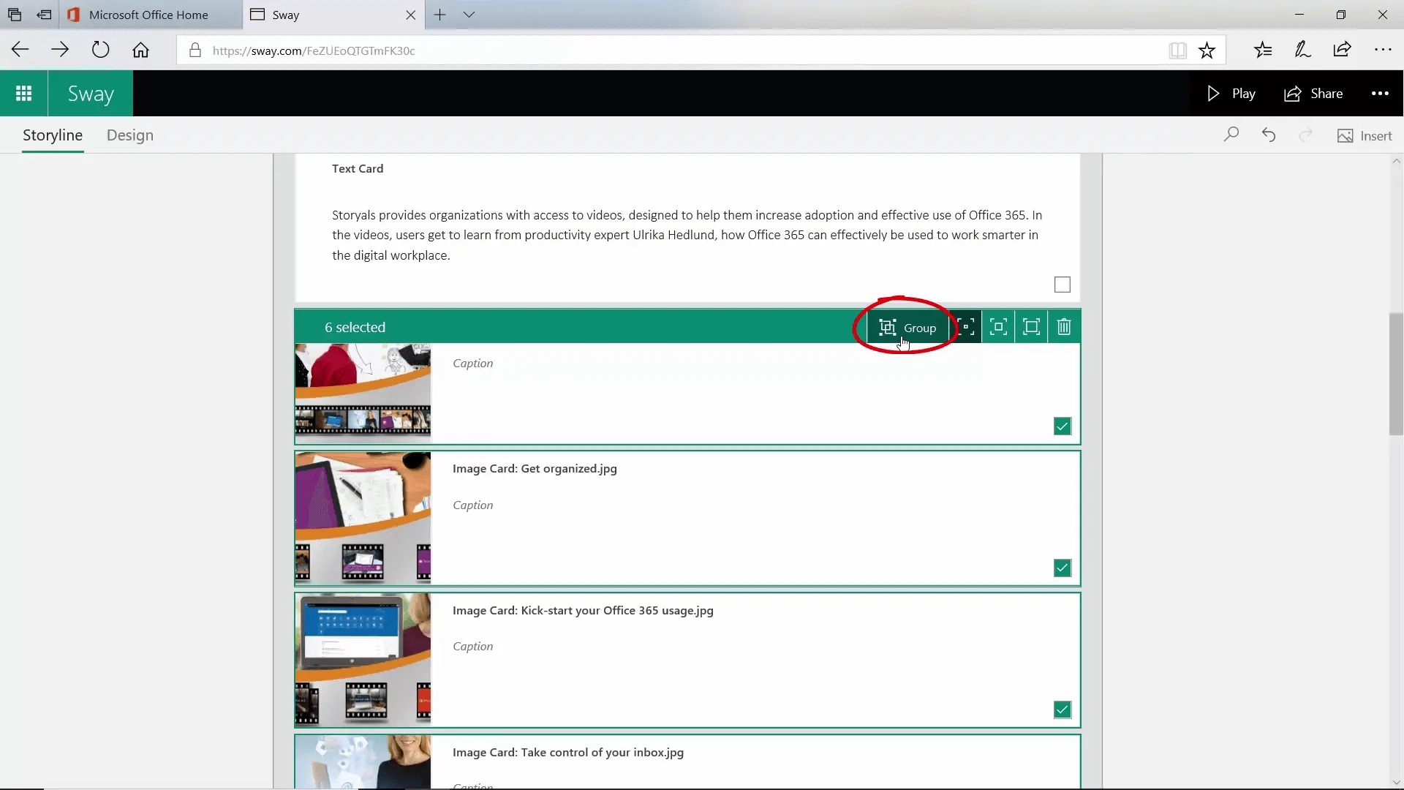Uncheck the Get organized.jpg card checkbox
Viewport: 1404px width, 790px height.
tap(1063, 568)
